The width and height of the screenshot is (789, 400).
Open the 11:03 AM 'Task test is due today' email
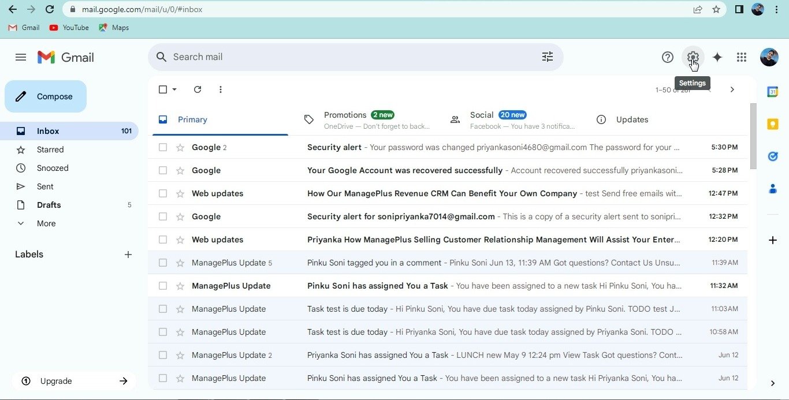click(448, 309)
